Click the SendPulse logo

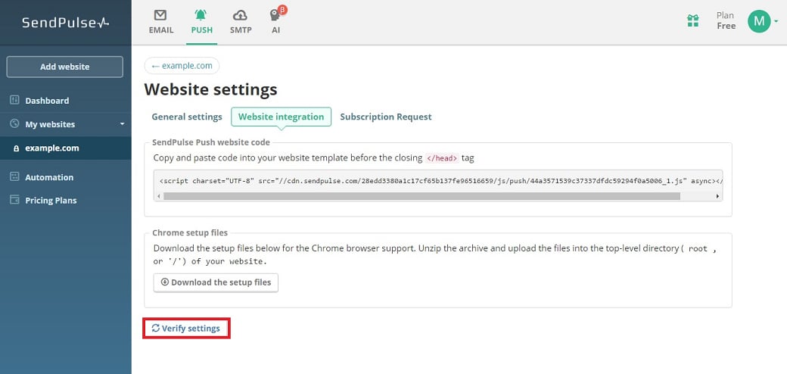(x=65, y=22)
